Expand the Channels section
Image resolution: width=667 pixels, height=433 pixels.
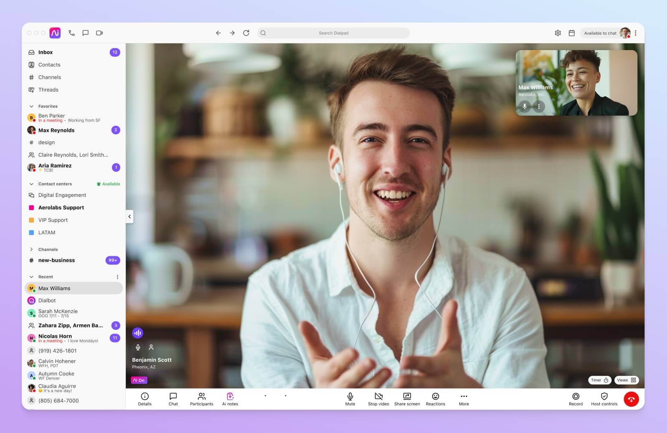pos(31,249)
